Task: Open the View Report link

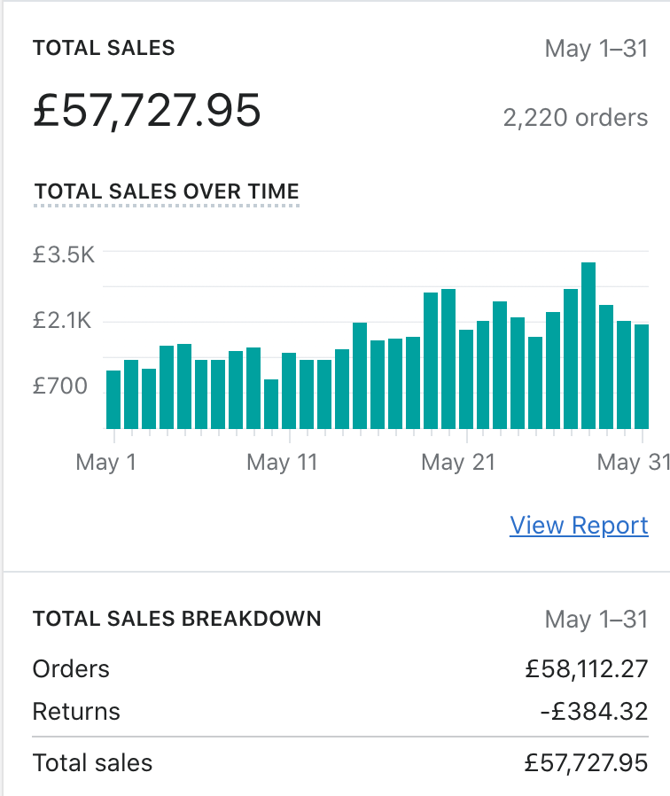Action: (x=579, y=526)
